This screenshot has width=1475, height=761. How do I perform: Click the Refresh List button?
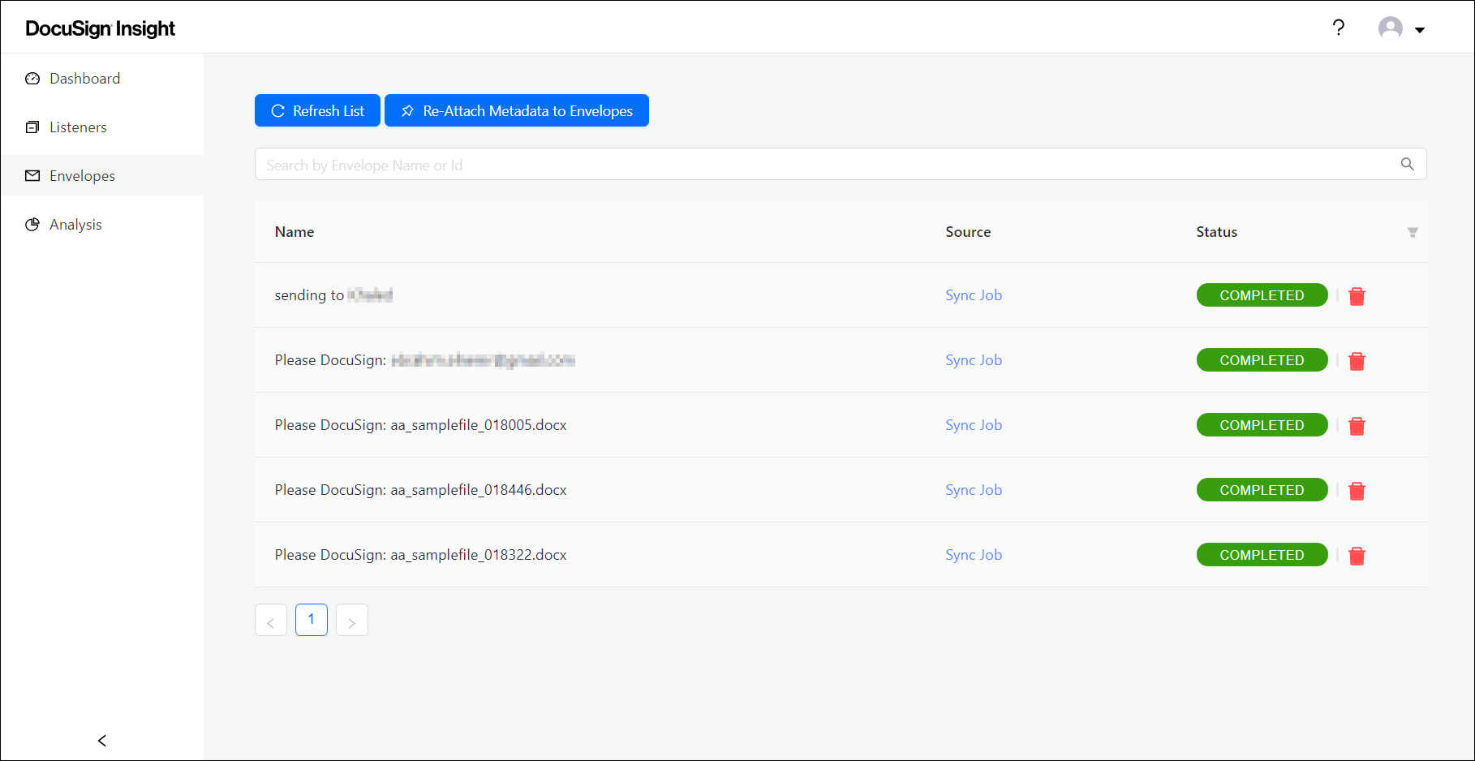(x=317, y=111)
